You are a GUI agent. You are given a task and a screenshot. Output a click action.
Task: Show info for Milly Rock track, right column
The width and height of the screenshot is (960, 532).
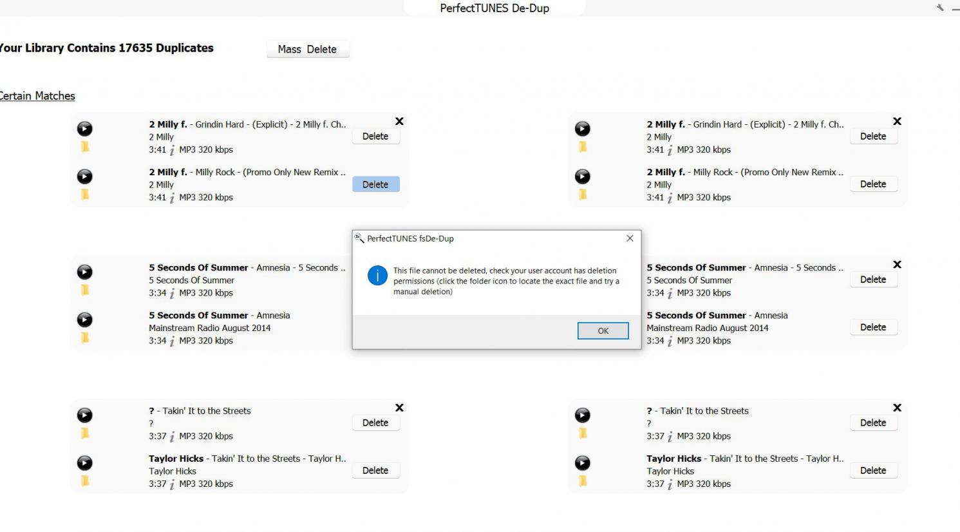pyautogui.click(x=670, y=198)
